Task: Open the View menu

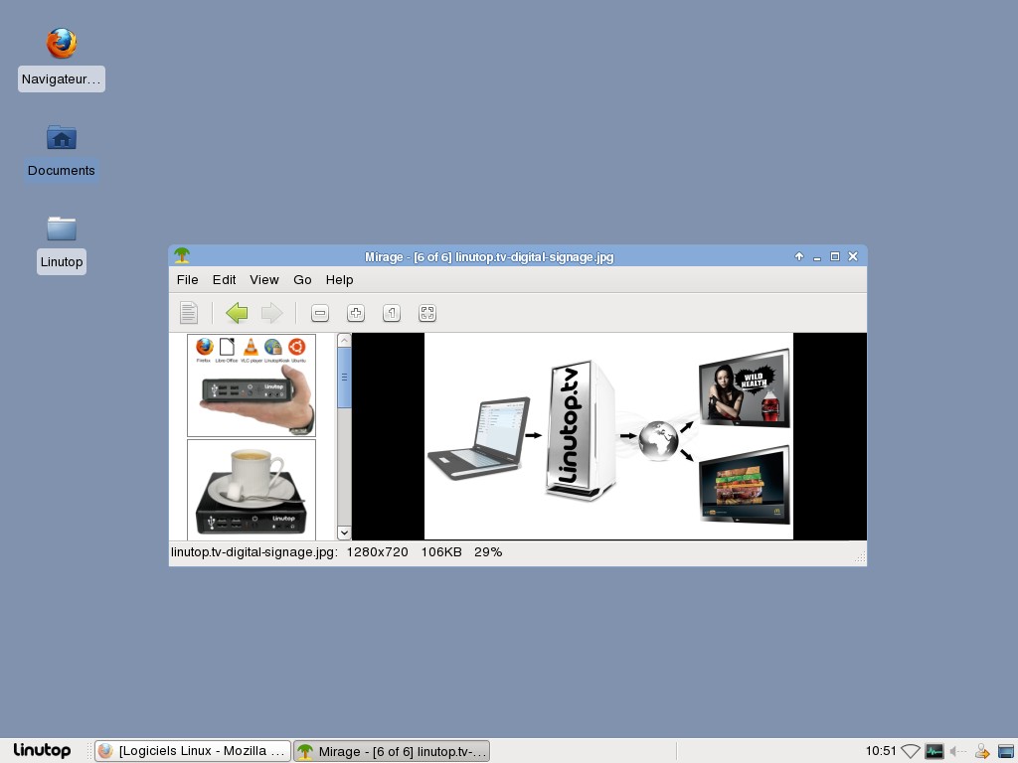Action: pos(264,279)
